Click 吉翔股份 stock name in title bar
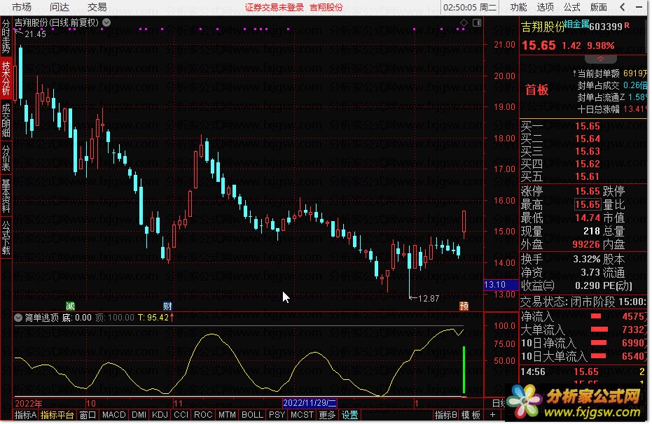This screenshot has width=652, height=424. tap(326, 8)
